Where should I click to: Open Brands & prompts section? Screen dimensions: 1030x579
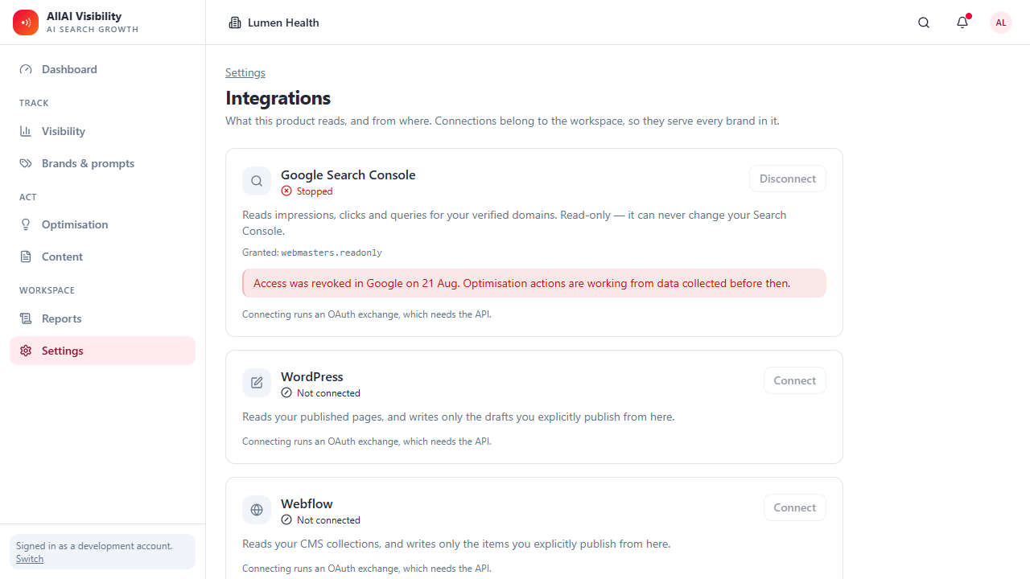point(102,163)
